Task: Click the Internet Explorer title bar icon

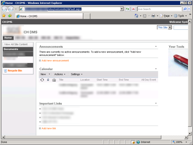Action: pos(3,3)
